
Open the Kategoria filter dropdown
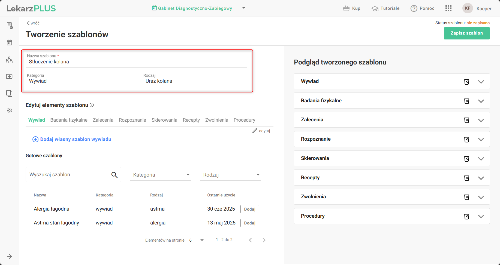click(160, 175)
